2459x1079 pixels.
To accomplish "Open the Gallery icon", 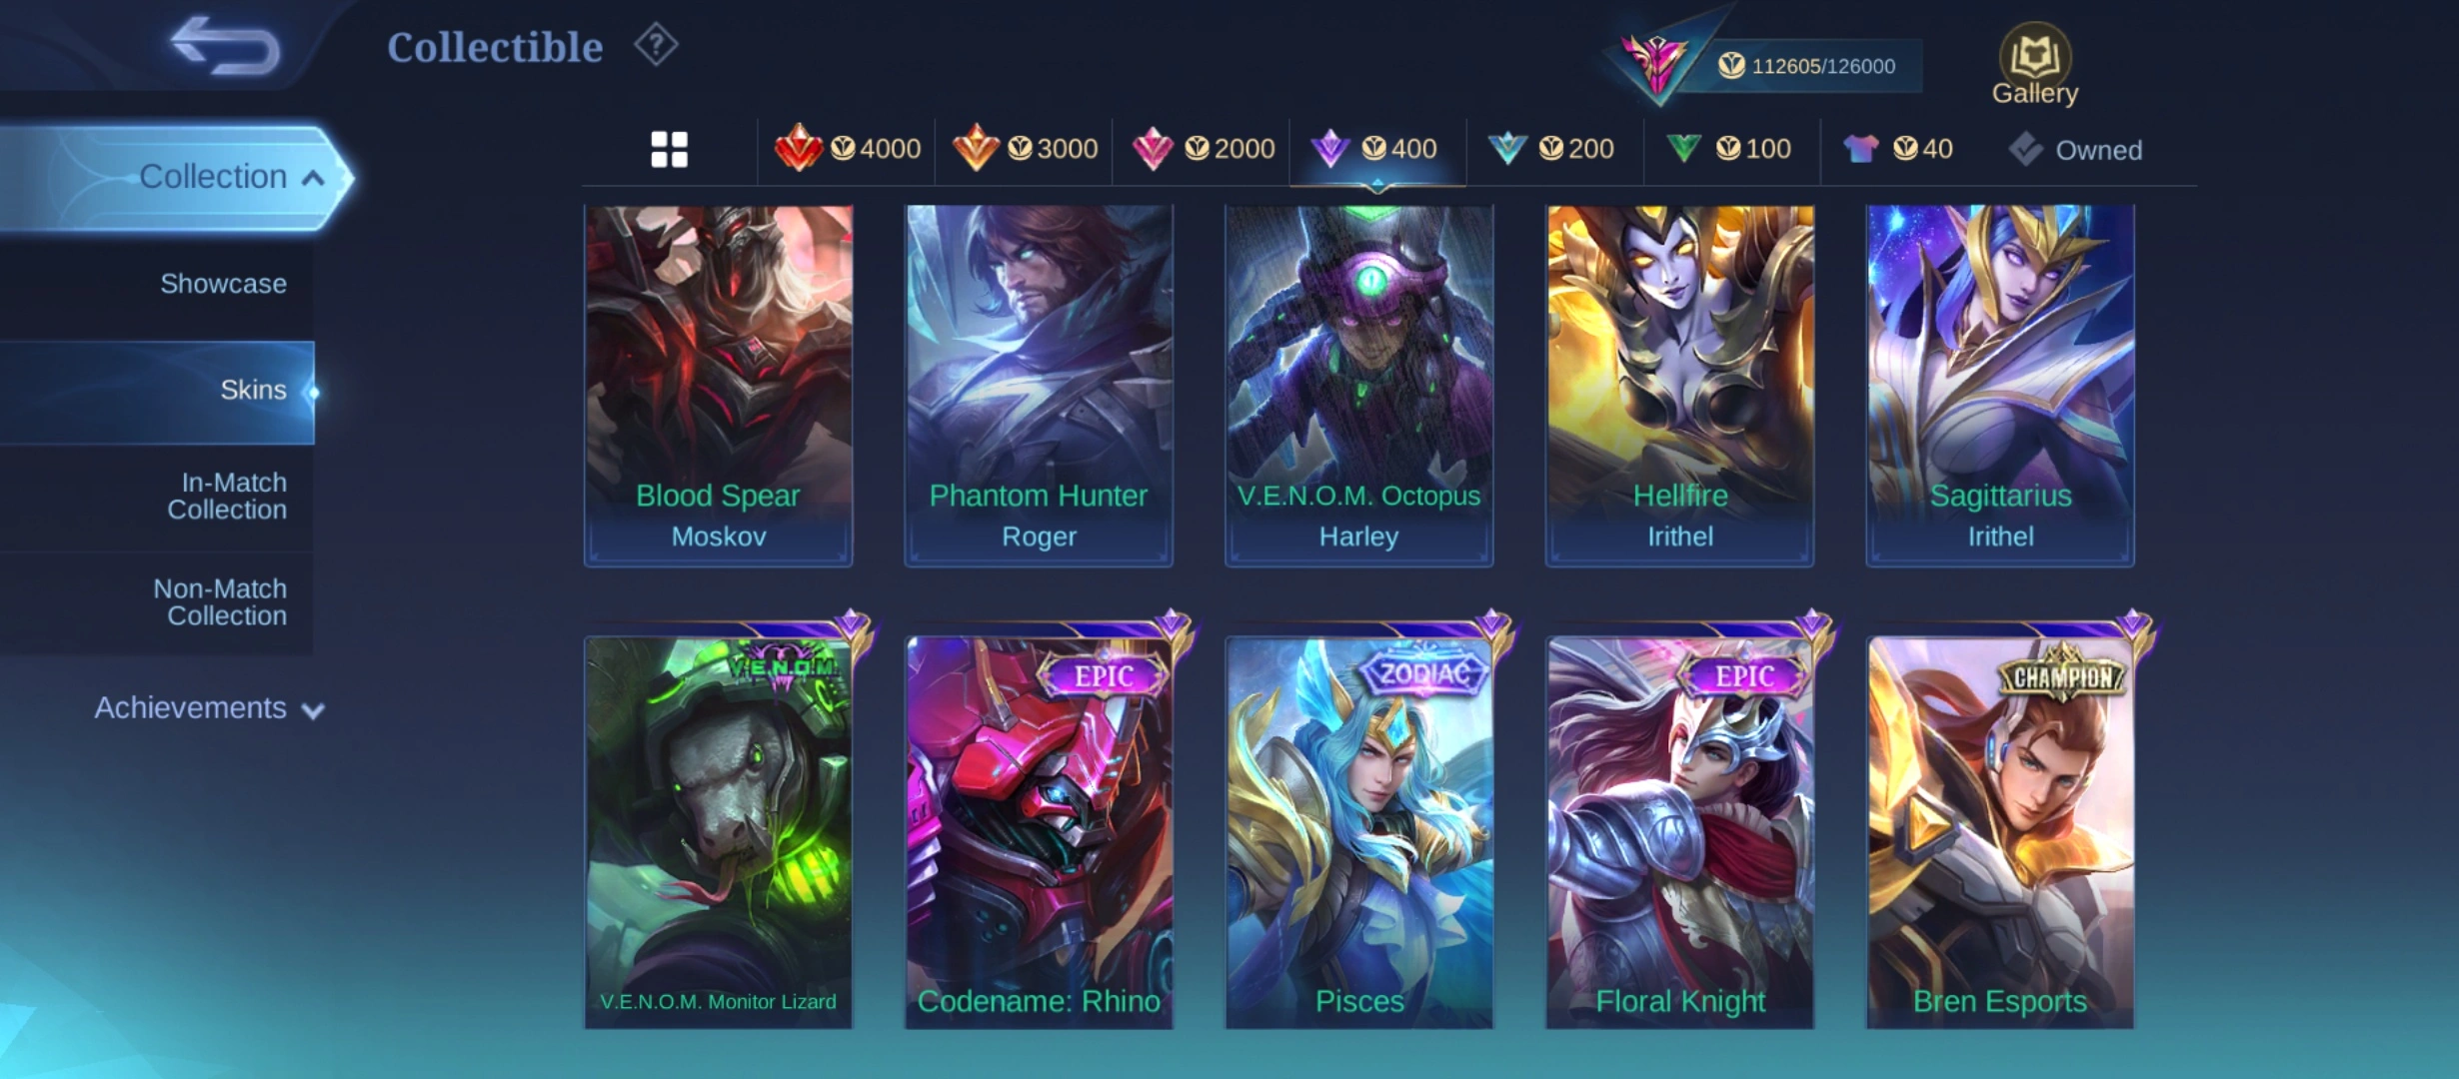I will click(x=2034, y=65).
